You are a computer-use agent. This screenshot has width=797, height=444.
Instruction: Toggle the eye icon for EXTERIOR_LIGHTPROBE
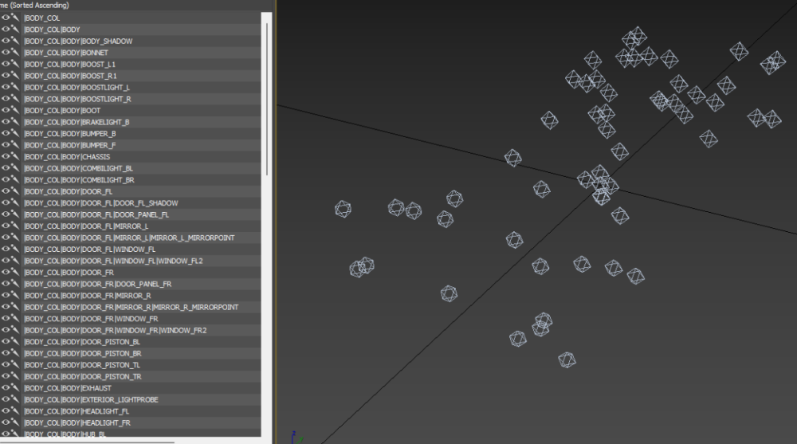(6, 399)
